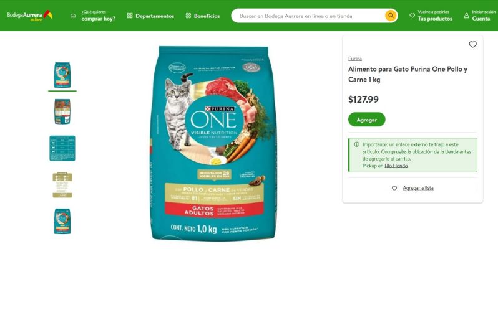Focus the Buscar en Bodega Aurrera search field
This screenshot has width=498, height=330.
click(x=308, y=16)
